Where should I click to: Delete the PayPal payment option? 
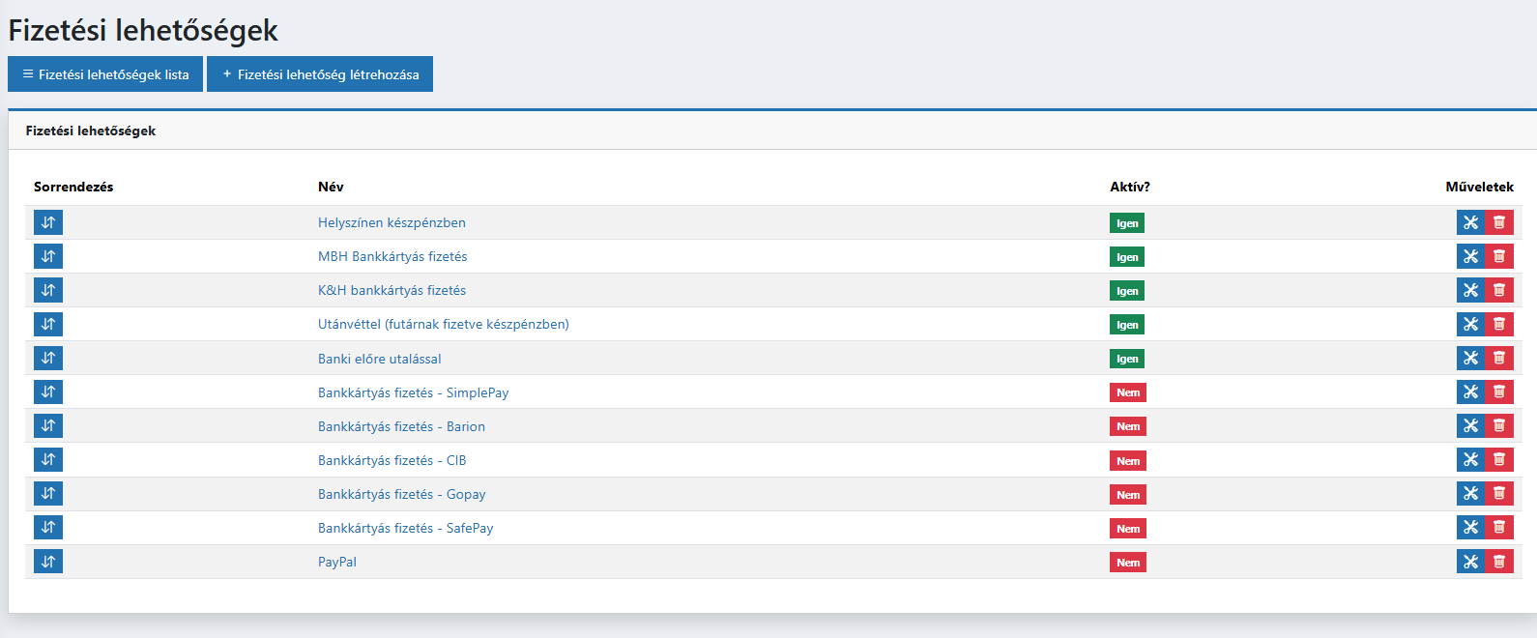coord(1499,562)
